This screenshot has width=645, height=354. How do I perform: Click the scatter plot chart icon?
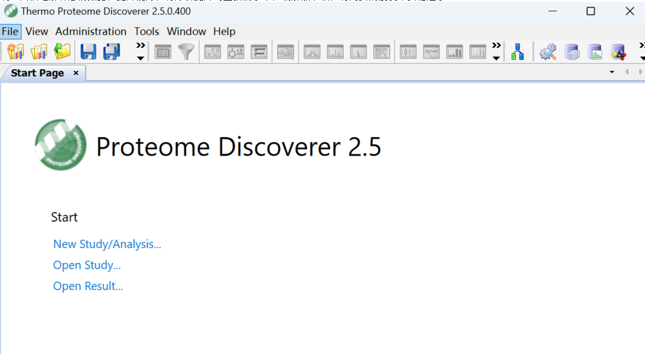pos(213,52)
